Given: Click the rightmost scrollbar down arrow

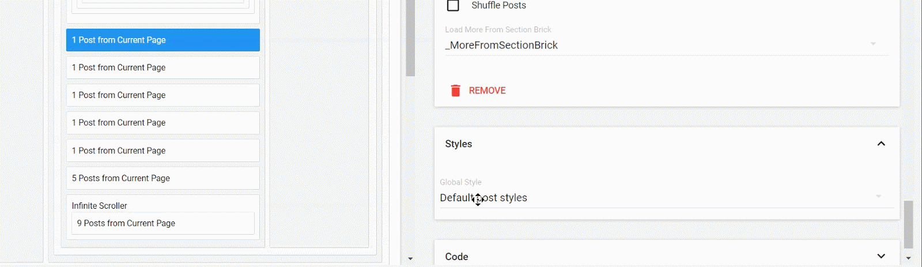Looking at the screenshot, I should click(909, 258).
